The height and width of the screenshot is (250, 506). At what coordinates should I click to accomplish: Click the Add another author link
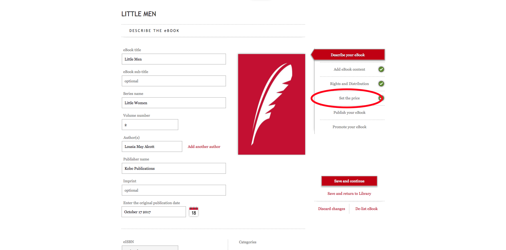coord(204,147)
